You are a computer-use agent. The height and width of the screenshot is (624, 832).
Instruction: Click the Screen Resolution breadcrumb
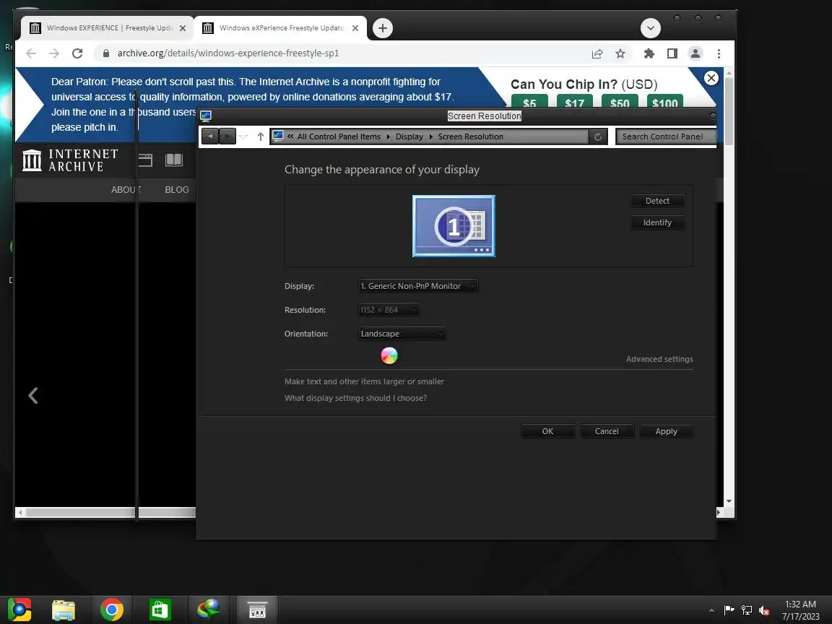click(x=471, y=136)
